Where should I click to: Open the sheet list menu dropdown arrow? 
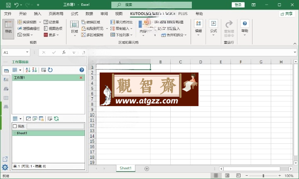click(20, 119)
